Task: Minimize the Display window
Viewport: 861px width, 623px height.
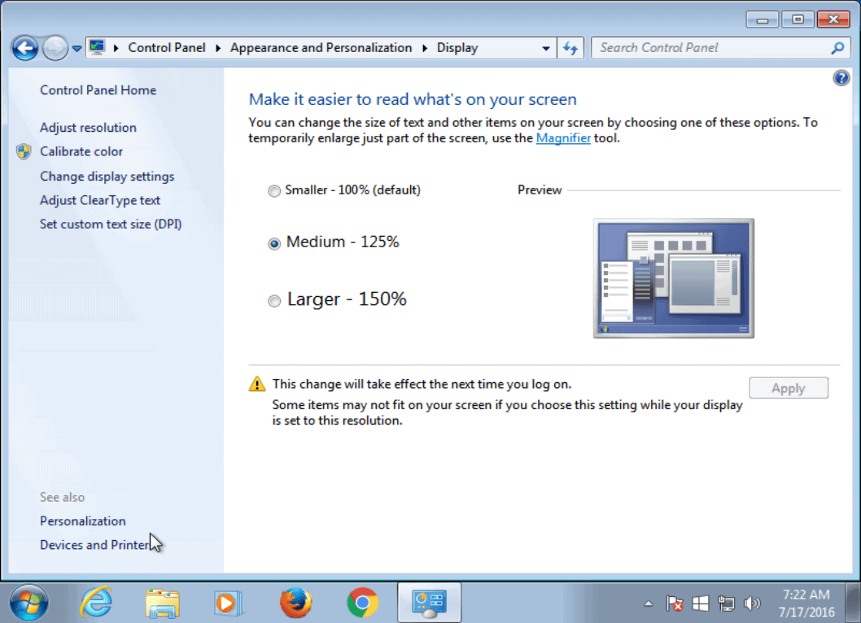Action: click(763, 20)
